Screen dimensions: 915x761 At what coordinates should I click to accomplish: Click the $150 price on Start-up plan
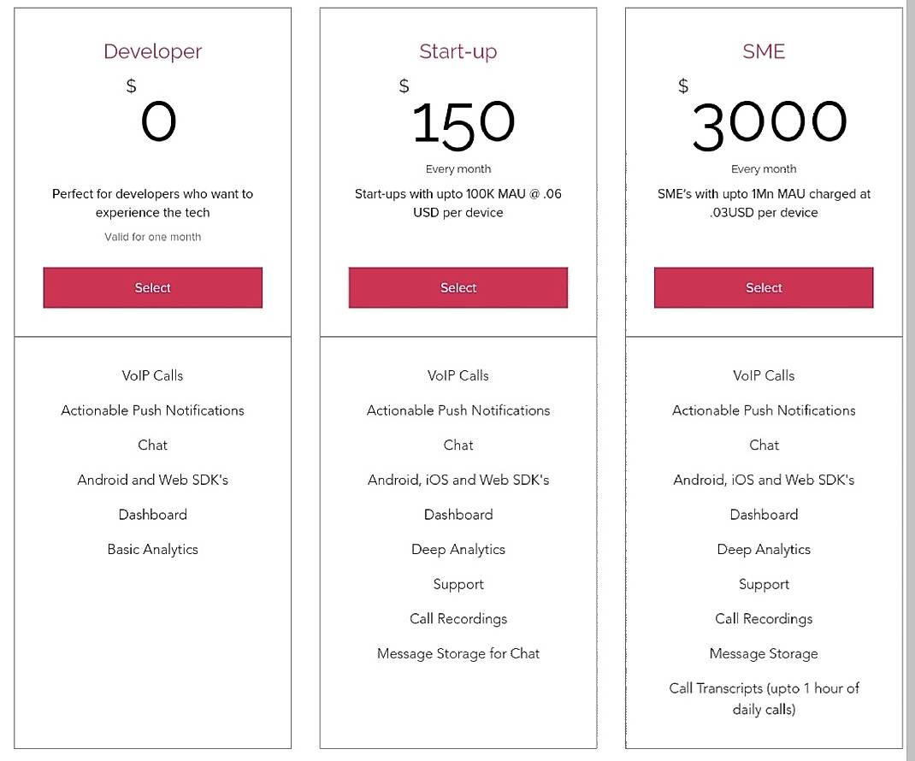pyautogui.click(x=463, y=124)
